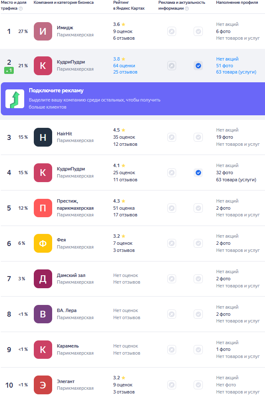
Task: Click the 'Наполнение профиля' column header
Action: click(x=237, y=3)
